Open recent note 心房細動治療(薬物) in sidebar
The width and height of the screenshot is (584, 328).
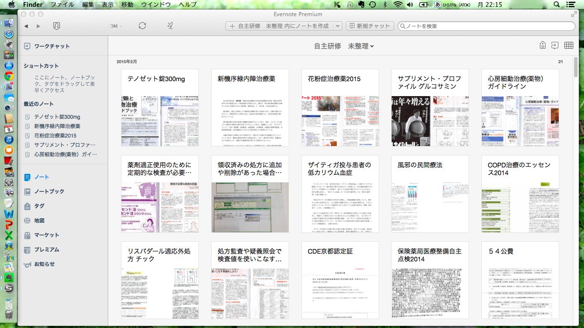point(65,154)
